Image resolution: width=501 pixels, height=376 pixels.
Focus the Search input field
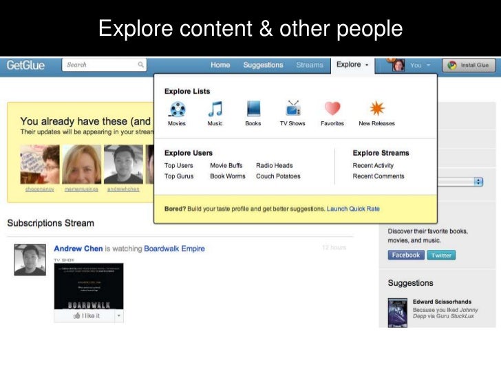tap(104, 65)
